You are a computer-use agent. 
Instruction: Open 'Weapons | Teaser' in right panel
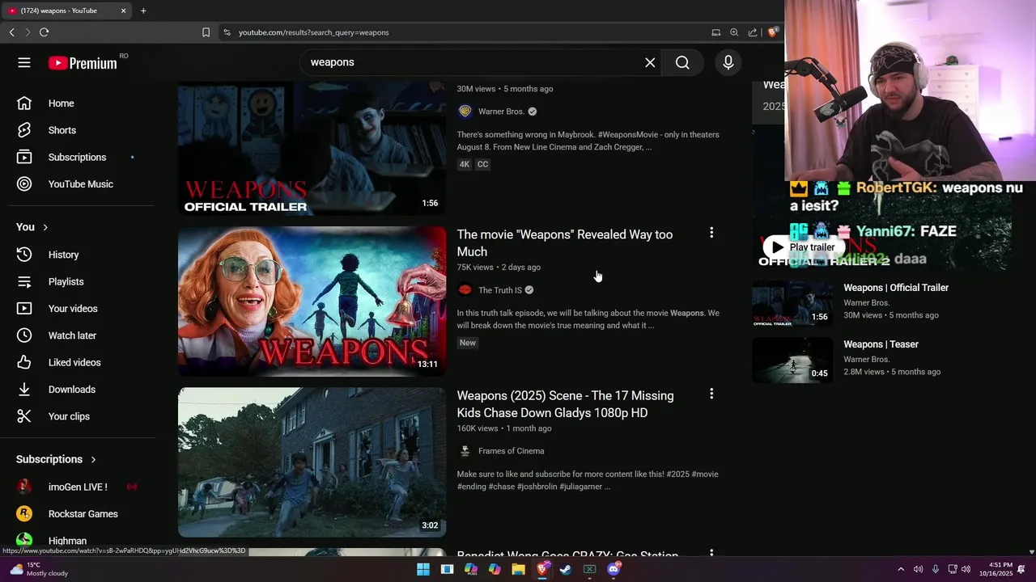coord(881,344)
